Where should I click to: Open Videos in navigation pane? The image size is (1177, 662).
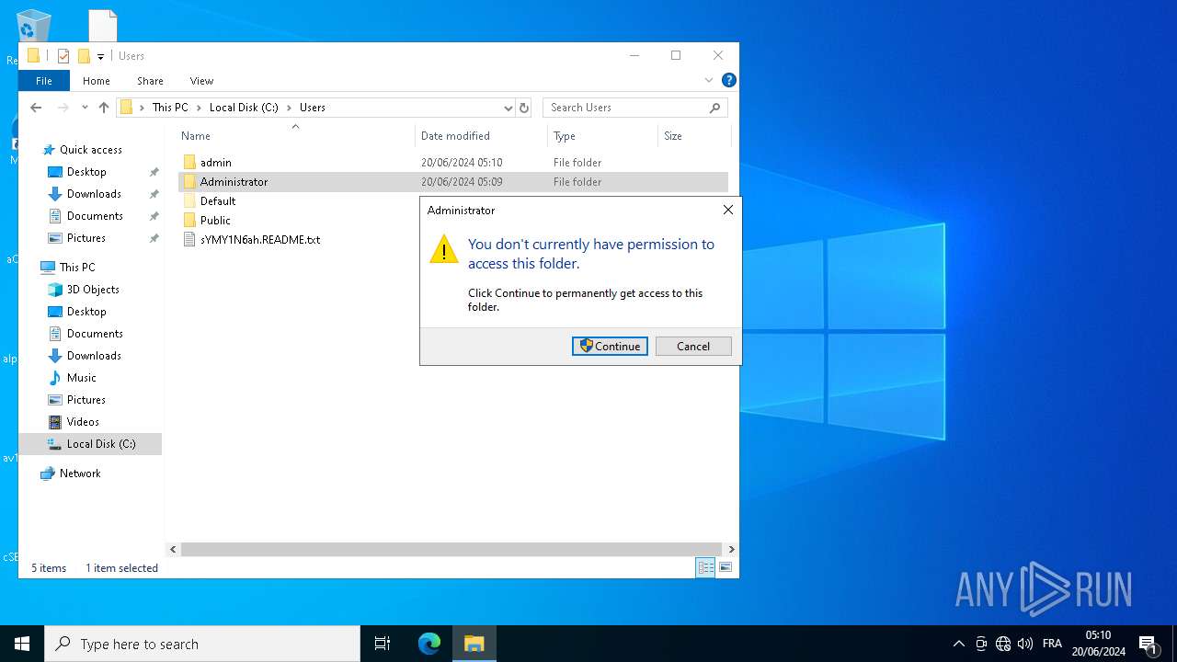tap(83, 422)
